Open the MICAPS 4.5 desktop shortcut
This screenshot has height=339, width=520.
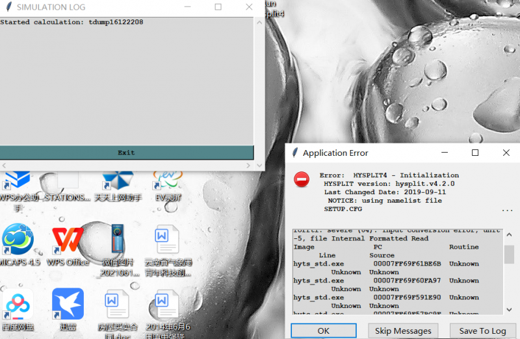[18, 240]
